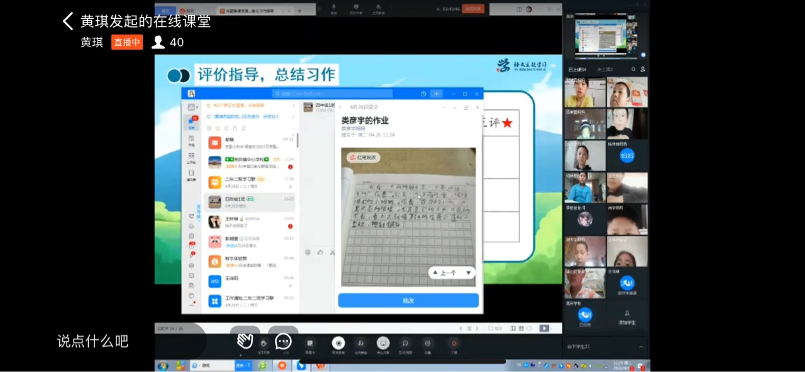Click the DingTalk search input field
The width and height of the screenshot is (805, 372).
[333, 94]
